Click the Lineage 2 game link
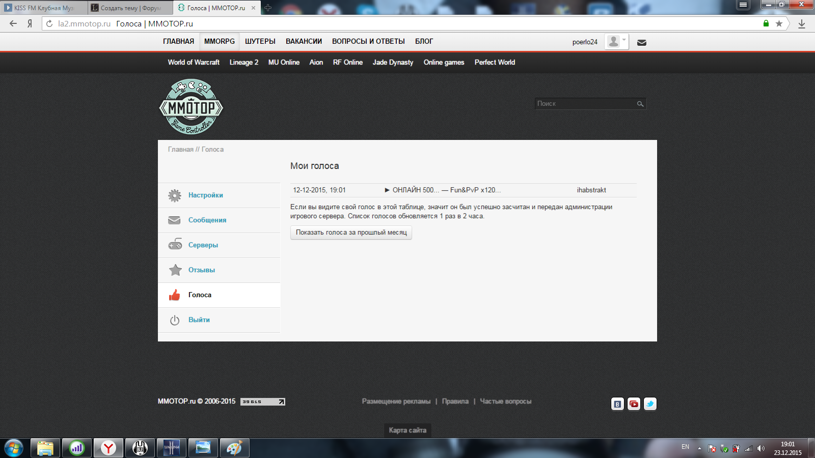 243,62
